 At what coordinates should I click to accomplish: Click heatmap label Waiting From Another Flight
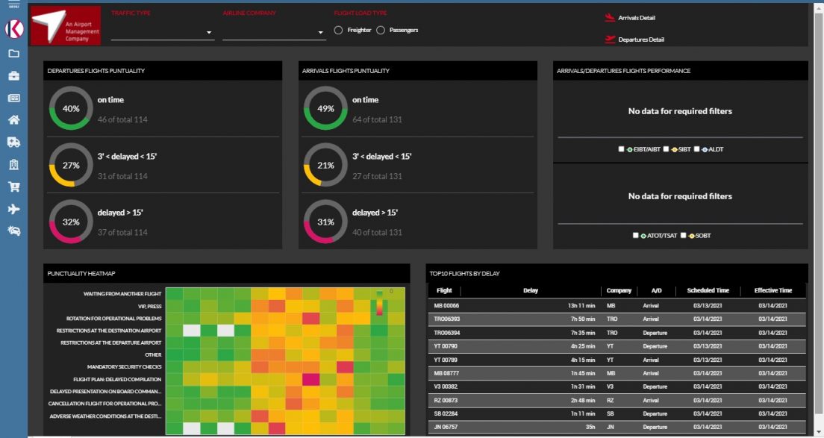point(122,293)
